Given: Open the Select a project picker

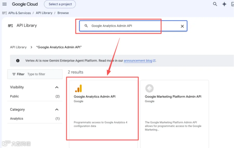Looking at the screenshot, I should pyautogui.click(x=60, y=4).
